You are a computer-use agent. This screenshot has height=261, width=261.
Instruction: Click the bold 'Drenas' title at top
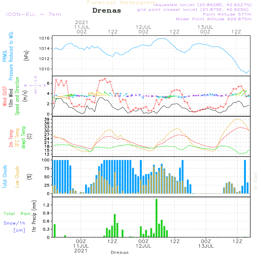point(107,10)
